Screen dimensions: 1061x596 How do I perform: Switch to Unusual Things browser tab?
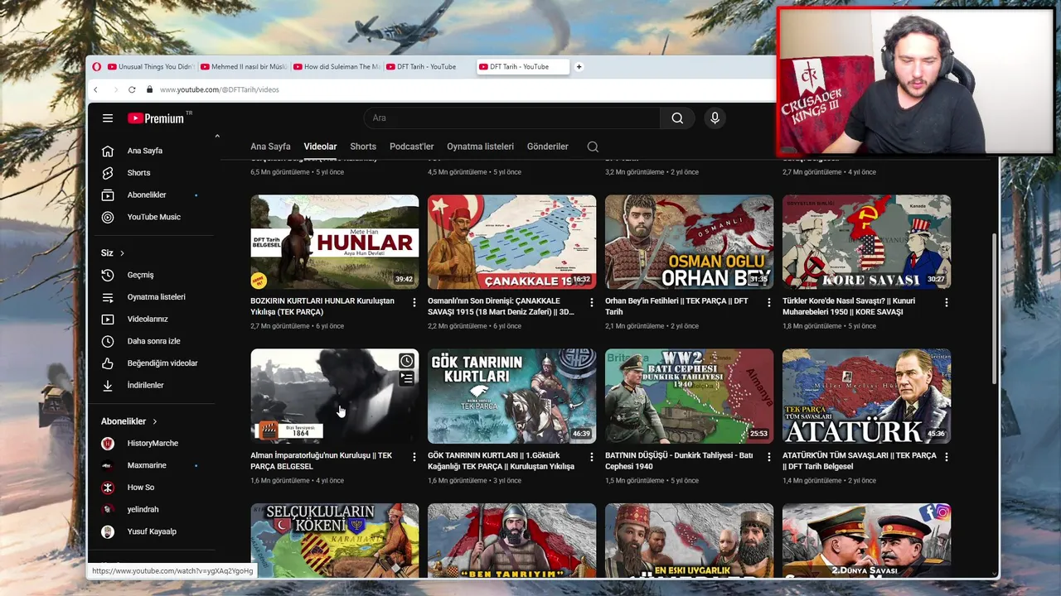pyautogui.click(x=152, y=66)
